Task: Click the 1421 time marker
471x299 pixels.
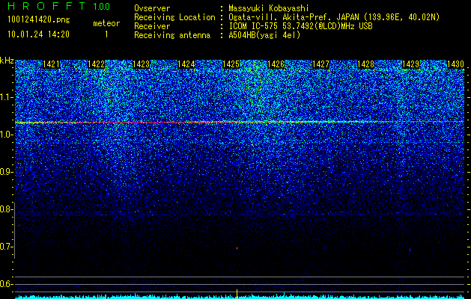Action: tap(51, 64)
